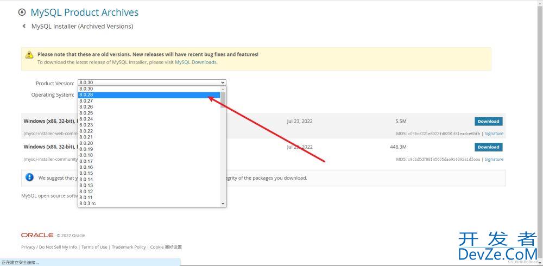This screenshot has height=266, width=543.
Task: Select the 8.0.11 version entry
Action: pos(149,198)
